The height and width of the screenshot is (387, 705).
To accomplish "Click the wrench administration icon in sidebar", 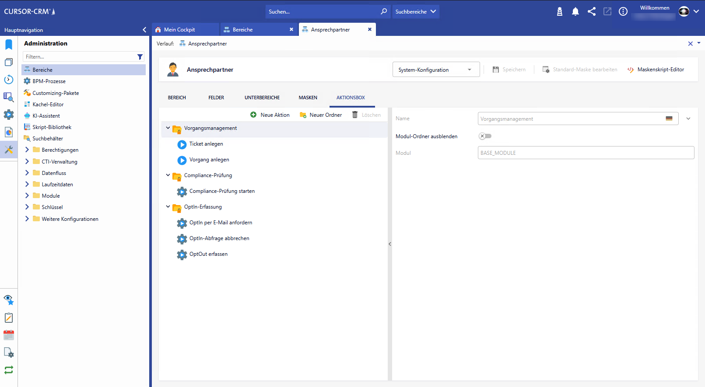I will [x=9, y=150].
